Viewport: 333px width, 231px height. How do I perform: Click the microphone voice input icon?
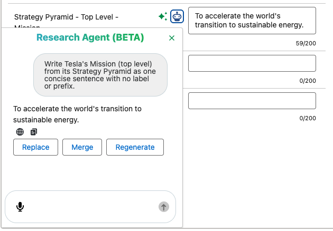[x=20, y=207]
